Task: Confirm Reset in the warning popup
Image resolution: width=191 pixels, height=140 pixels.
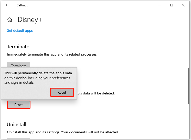Action: 62,92
